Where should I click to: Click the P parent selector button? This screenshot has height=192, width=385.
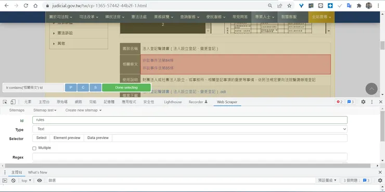(71, 87)
